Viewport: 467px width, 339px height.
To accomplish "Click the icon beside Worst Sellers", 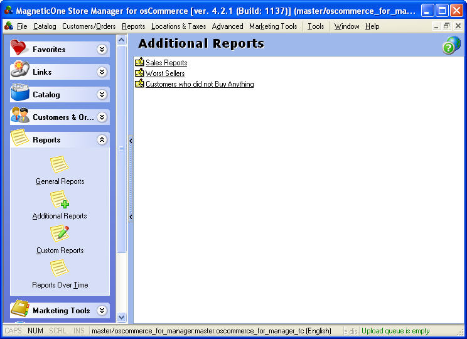I will (139, 73).
